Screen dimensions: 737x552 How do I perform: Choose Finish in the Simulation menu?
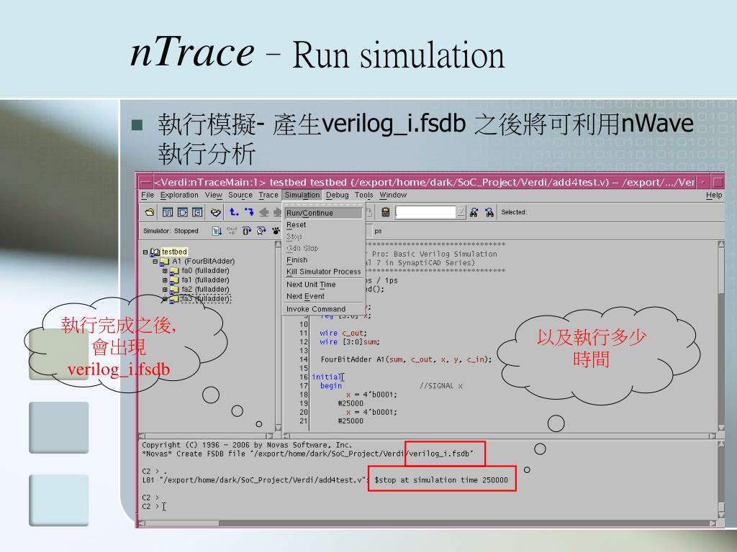click(x=323, y=260)
